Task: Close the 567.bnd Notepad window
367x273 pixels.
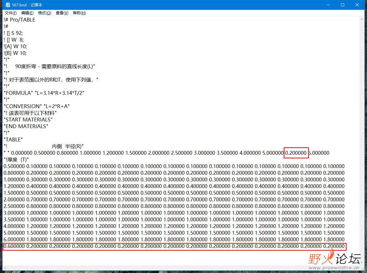Action: point(357,5)
